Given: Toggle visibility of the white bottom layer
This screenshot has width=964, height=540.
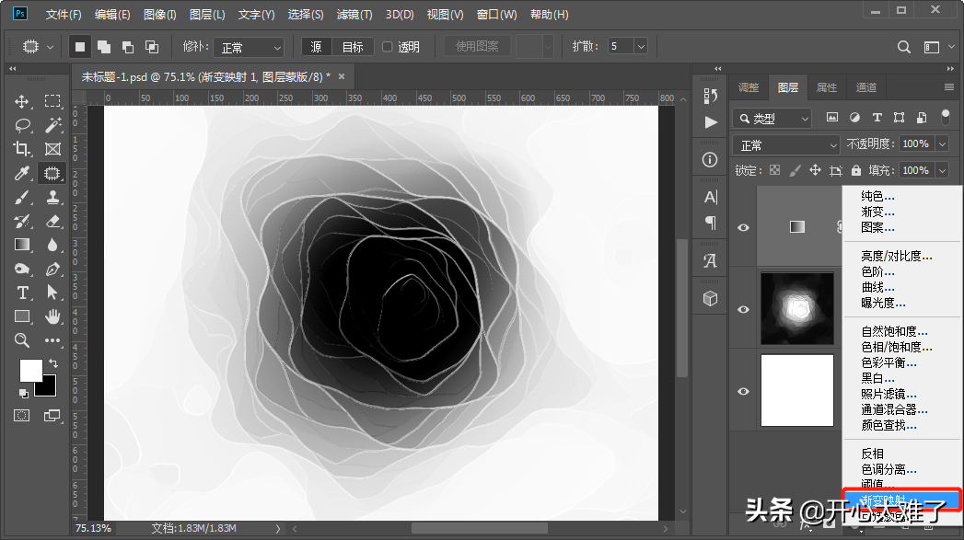Looking at the screenshot, I should (744, 392).
